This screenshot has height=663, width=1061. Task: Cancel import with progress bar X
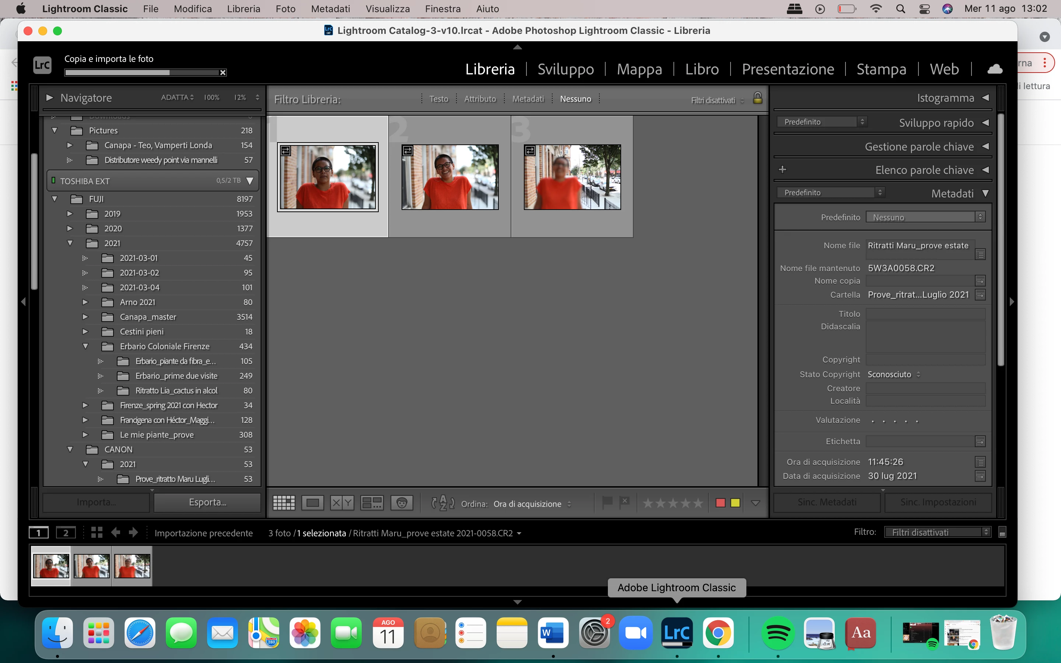223,73
